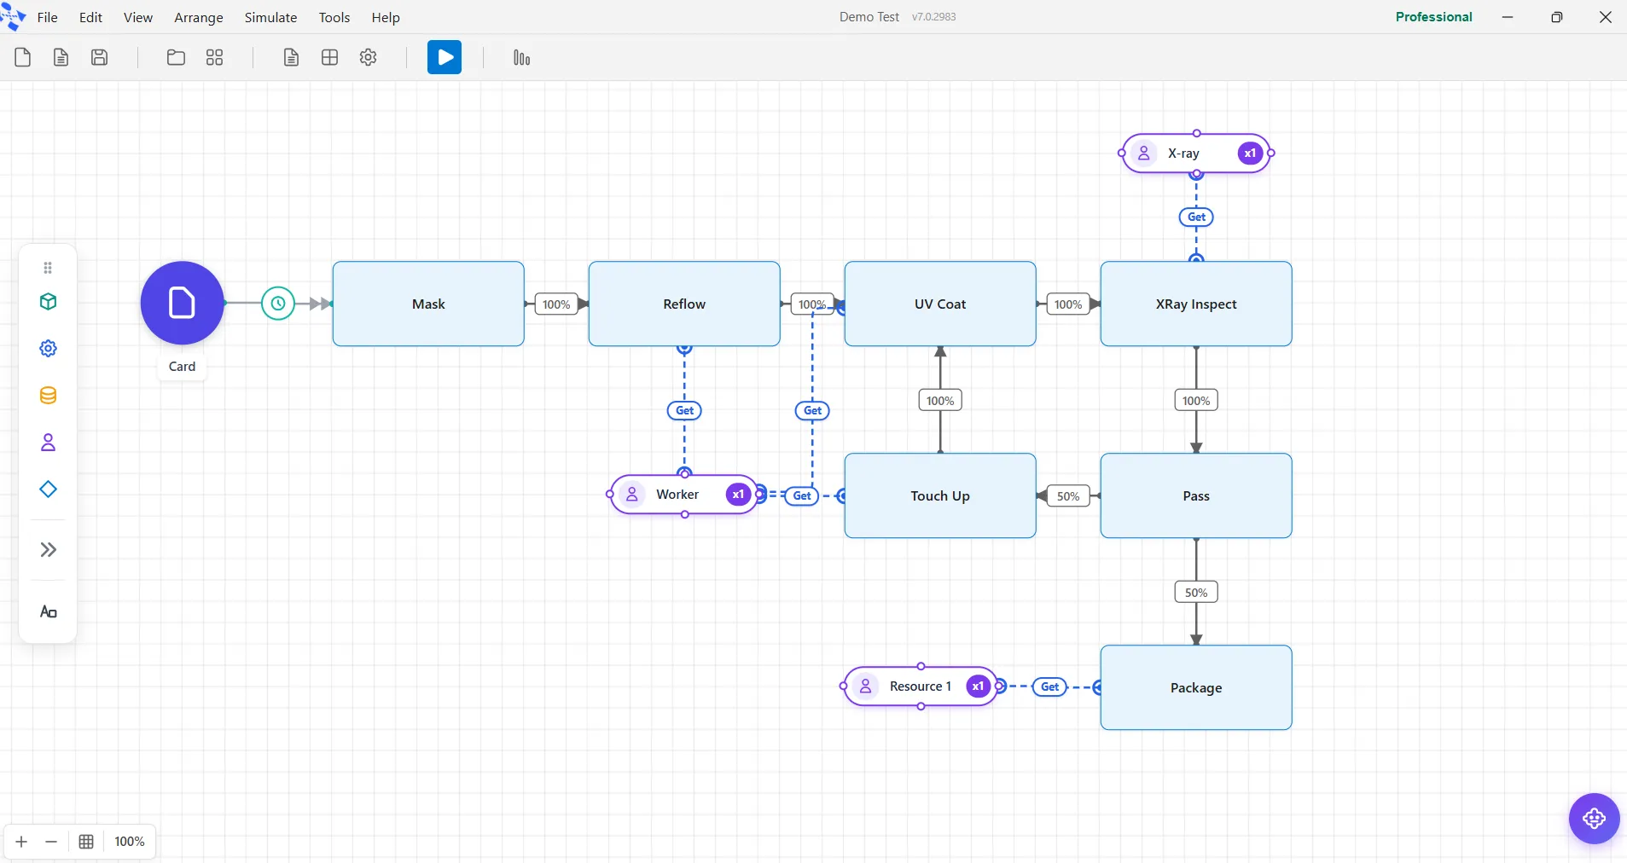Open the Tools menu
The image size is (1627, 863).
coord(334,17)
